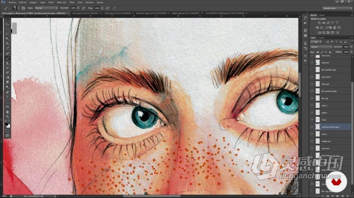Screen dimensions: 354x198
Task: Open the Opacidad dropdown in options bar
Action: click(x=78, y=8)
